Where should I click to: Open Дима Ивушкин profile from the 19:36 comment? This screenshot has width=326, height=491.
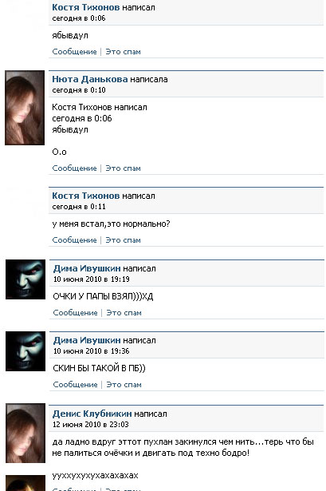(87, 340)
